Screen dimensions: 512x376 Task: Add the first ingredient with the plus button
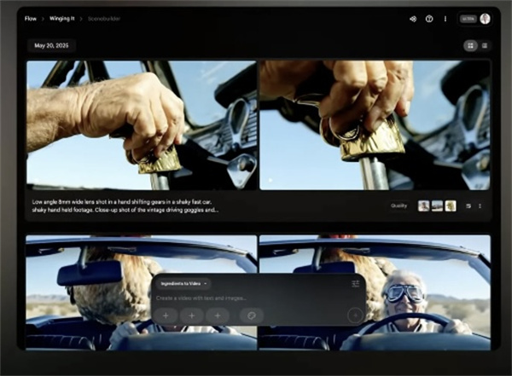pos(166,315)
